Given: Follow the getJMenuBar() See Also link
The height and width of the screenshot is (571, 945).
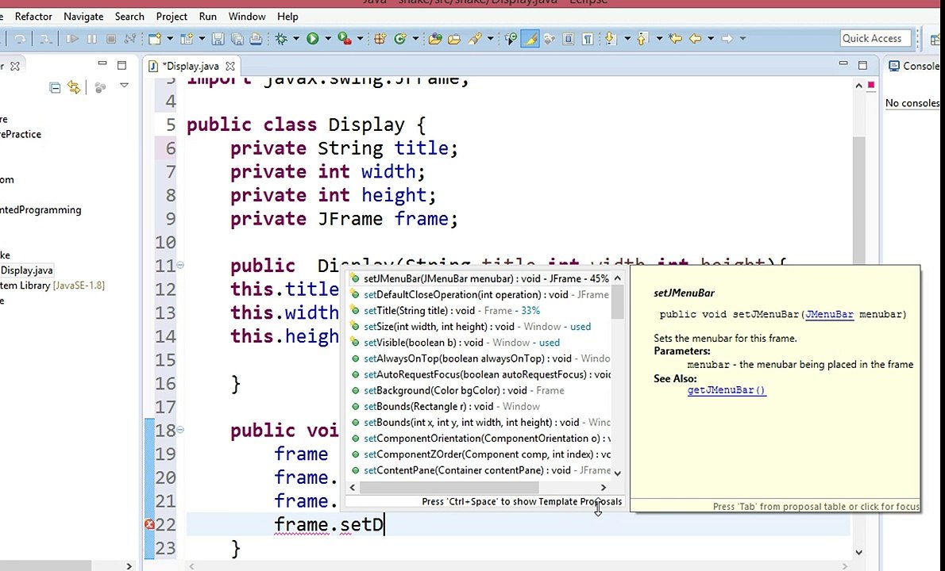Looking at the screenshot, I should point(727,390).
